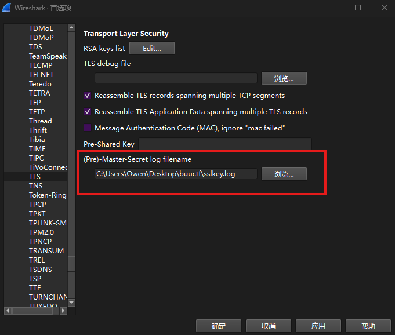Confirm with the 确定 button
The height and width of the screenshot is (335, 395).
[219, 326]
